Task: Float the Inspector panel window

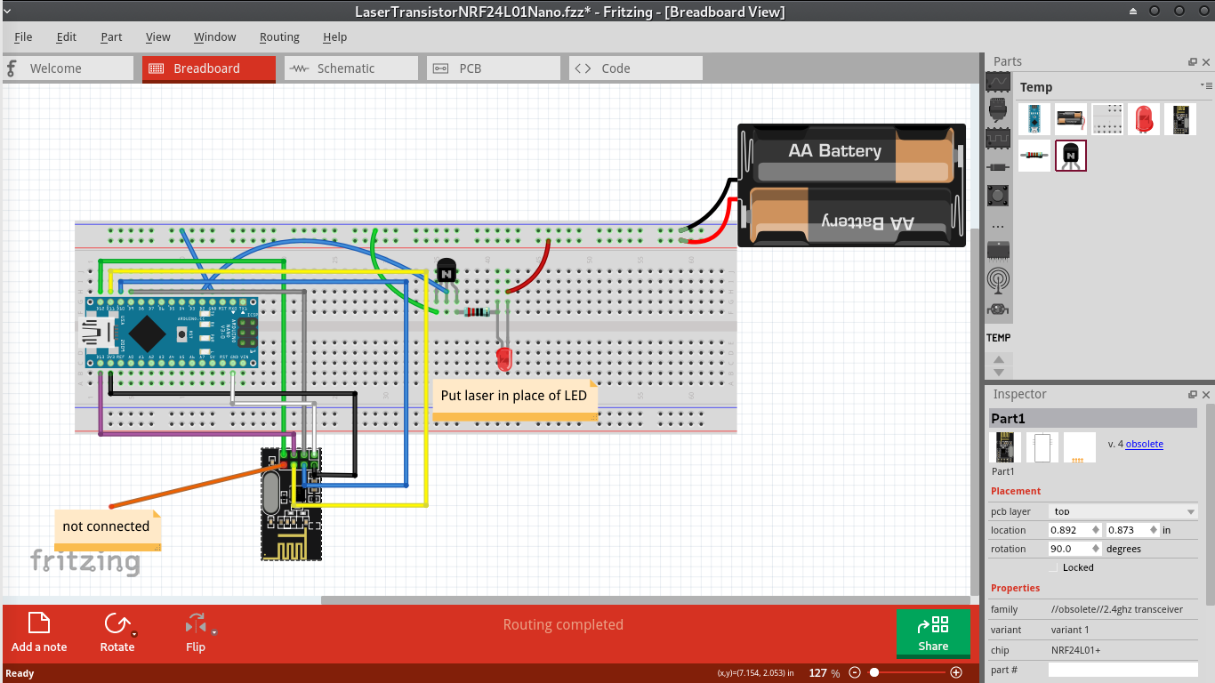Action: pos(1193,395)
